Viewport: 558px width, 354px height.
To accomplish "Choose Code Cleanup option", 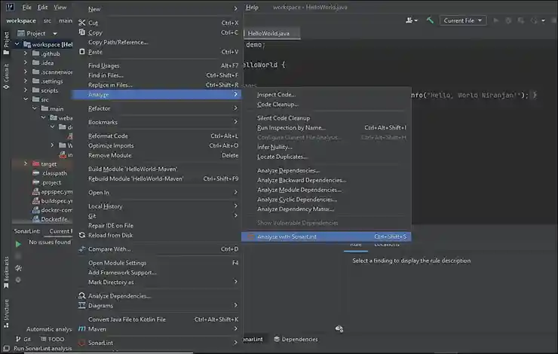I will click(x=326, y=104).
